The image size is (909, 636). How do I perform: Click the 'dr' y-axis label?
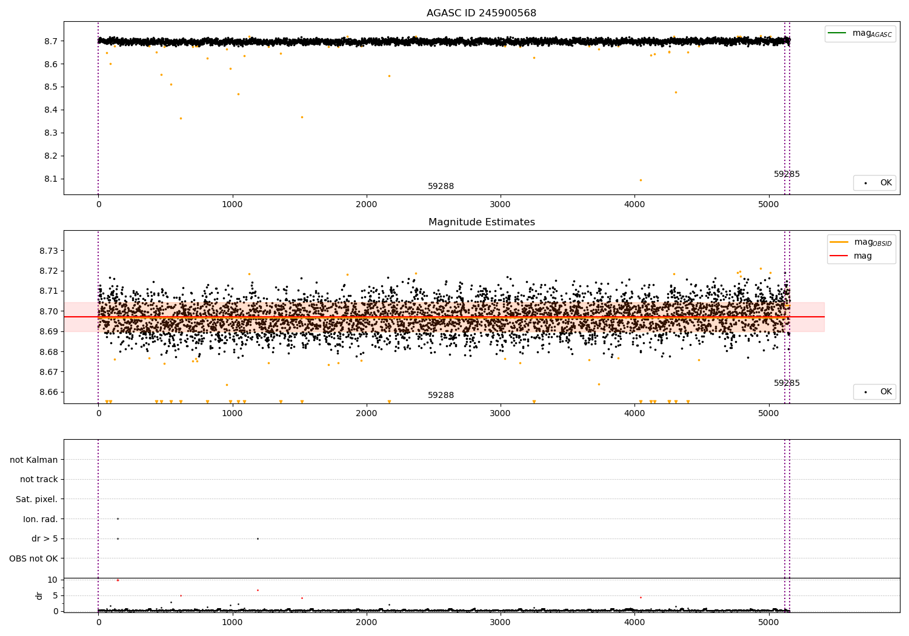click(39, 595)
